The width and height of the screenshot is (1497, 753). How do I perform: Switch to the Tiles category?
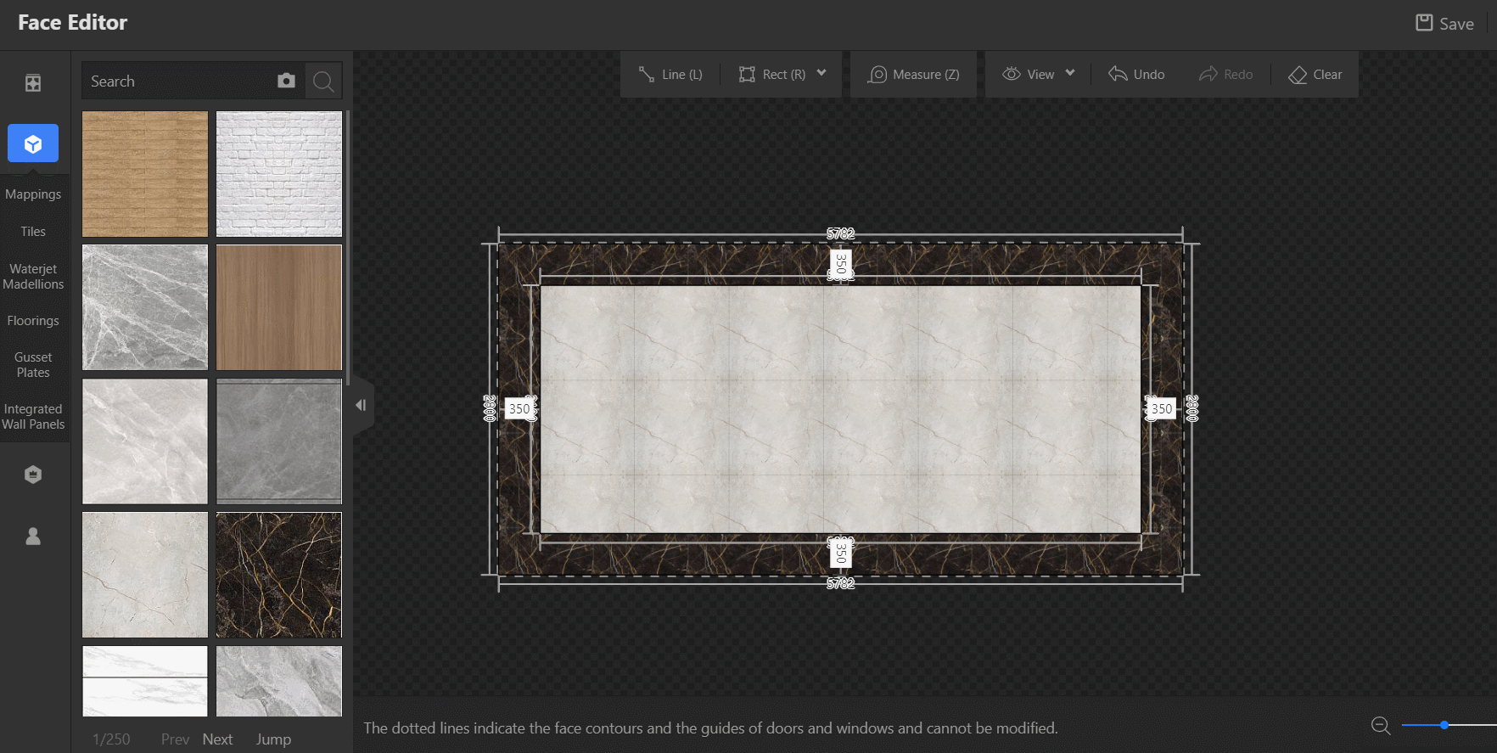33,232
